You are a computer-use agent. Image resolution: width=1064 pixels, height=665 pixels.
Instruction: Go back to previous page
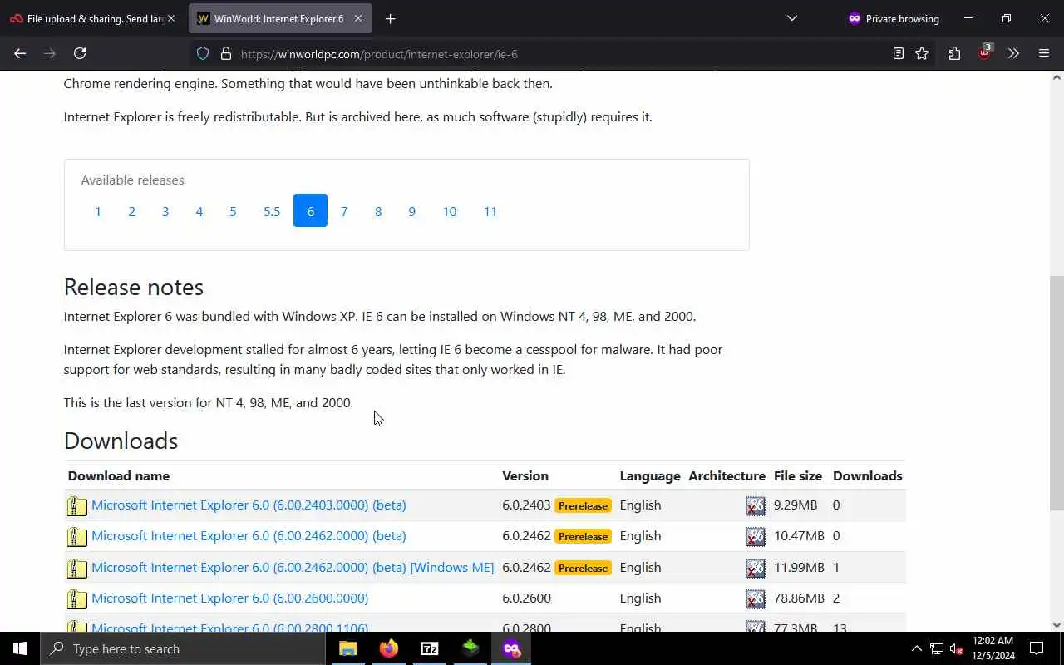[x=20, y=53]
